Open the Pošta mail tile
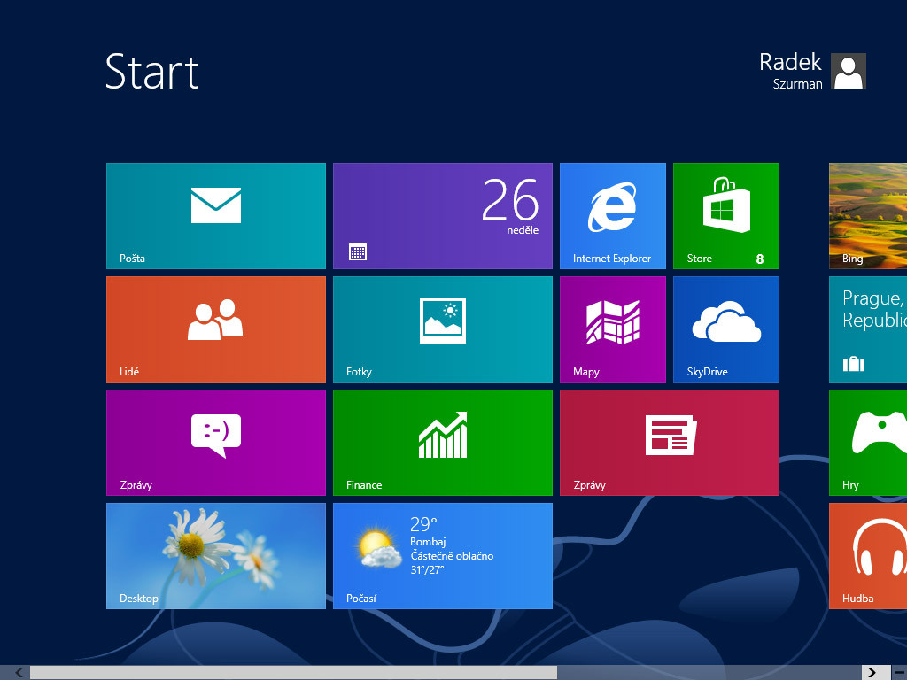This screenshot has width=907, height=680. point(216,216)
